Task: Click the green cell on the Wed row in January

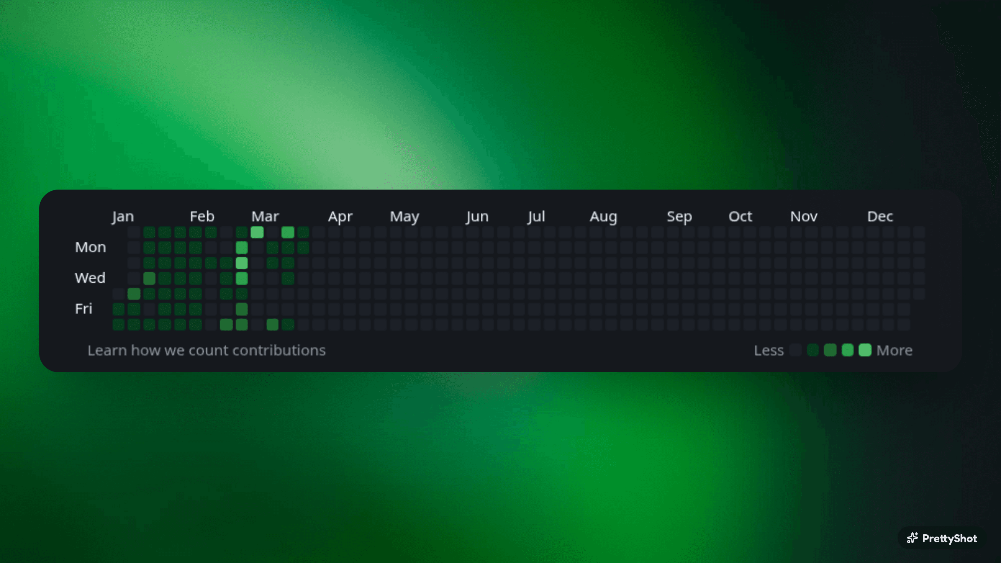Action: 150,278
